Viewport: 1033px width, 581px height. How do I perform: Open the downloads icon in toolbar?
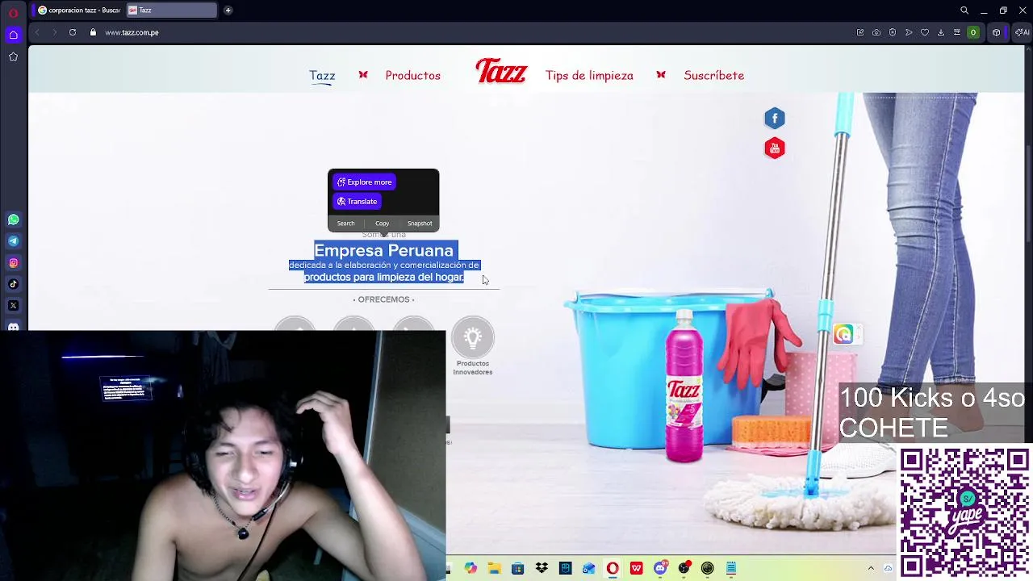pos(941,32)
